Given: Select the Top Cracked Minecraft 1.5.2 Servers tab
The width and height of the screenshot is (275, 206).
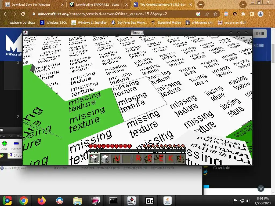Looking at the screenshot, I should tap(163, 5).
